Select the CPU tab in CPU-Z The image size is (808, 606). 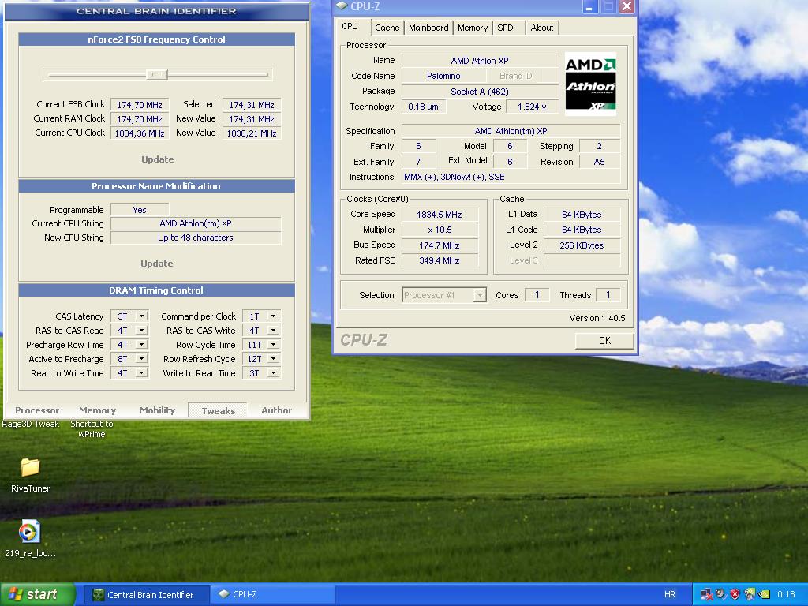[350, 26]
